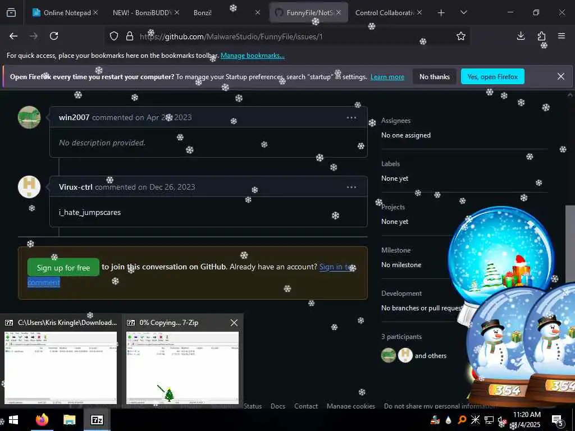The image size is (575, 431).
Task: Open the Firefox downloads panel
Action: 521,36
